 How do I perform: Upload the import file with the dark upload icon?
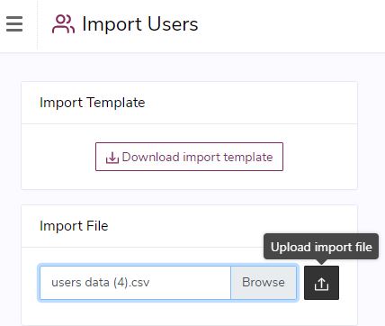321,283
